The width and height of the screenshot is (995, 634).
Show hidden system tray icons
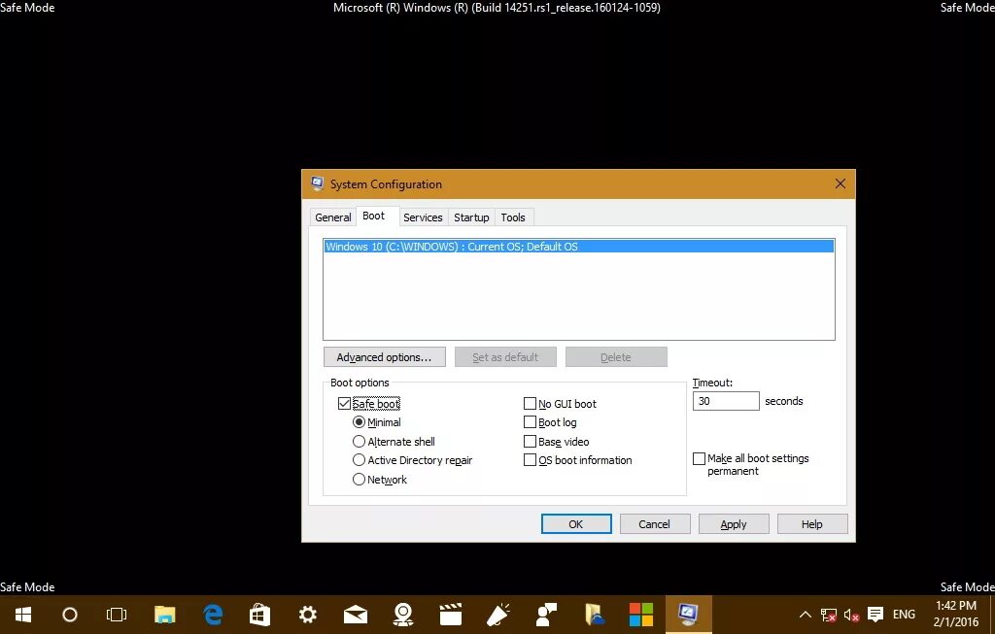pos(805,615)
